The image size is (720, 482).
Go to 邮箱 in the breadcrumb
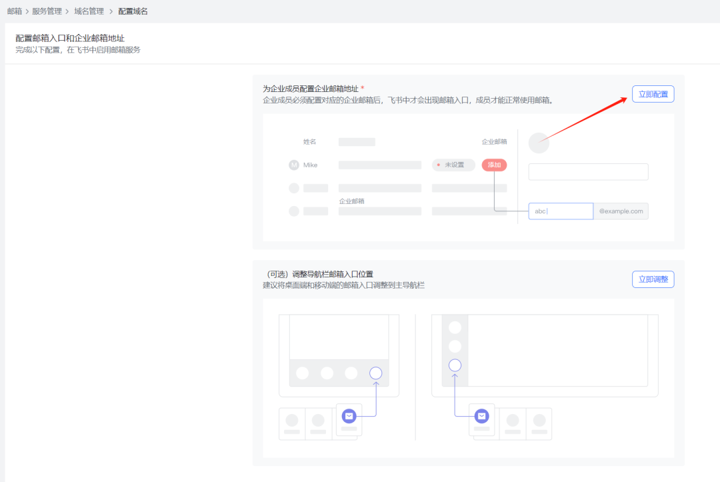(x=15, y=11)
